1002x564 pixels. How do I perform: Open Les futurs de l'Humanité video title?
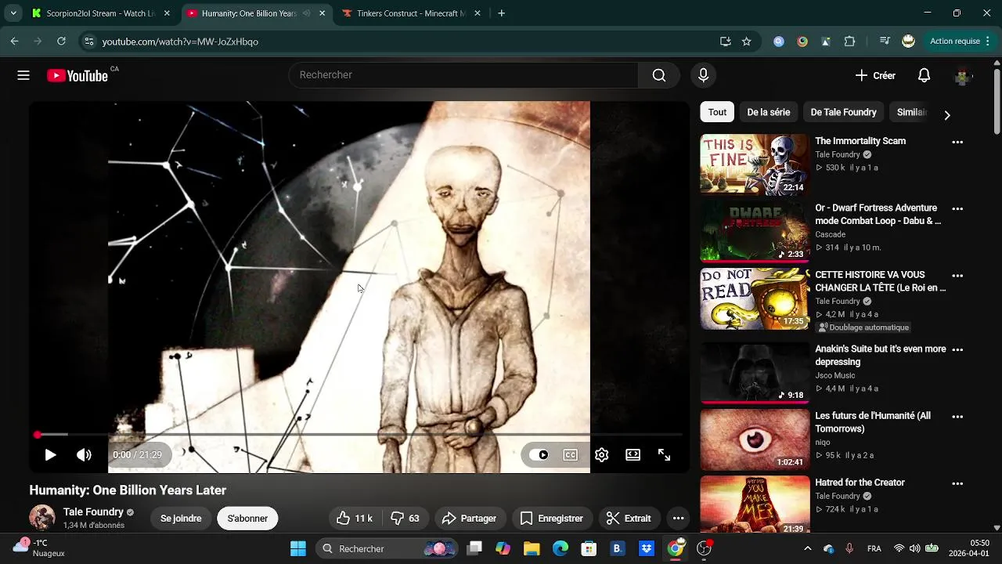pos(873,422)
